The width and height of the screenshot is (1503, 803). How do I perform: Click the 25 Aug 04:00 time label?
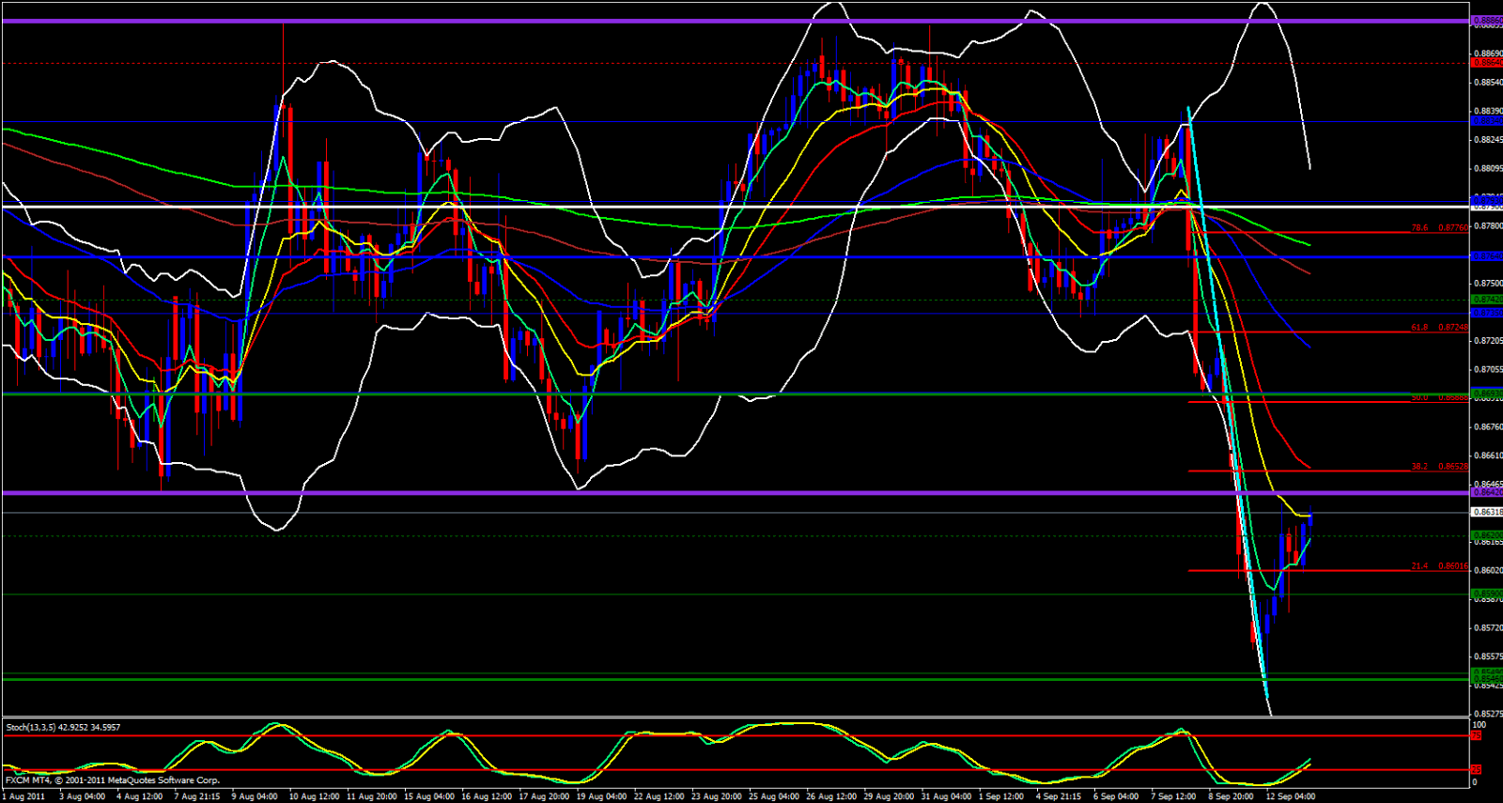(x=773, y=796)
